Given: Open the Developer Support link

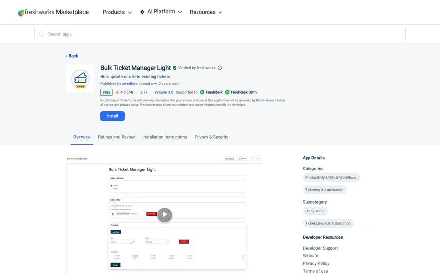Looking at the screenshot, I should pos(320,248).
